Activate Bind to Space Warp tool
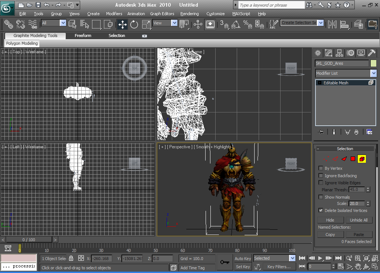This screenshot has width=380, height=273. pos(33,24)
